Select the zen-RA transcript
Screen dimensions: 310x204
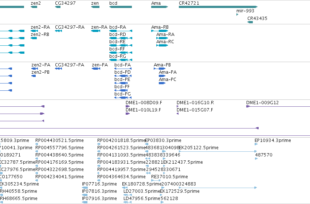tap(95, 31)
